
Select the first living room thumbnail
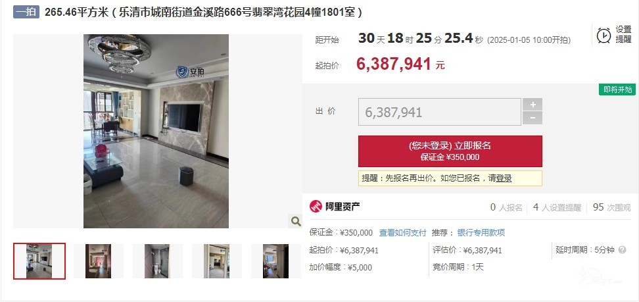click(39, 261)
